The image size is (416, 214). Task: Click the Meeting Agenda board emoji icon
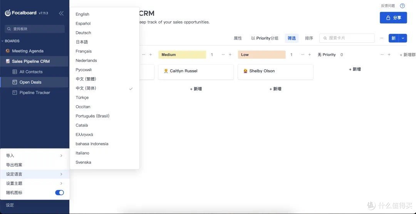8,51
